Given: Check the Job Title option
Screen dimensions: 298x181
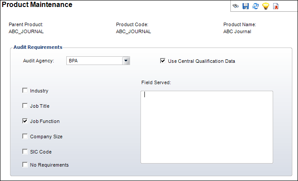Looking at the screenshot, I should (x=25, y=106).
